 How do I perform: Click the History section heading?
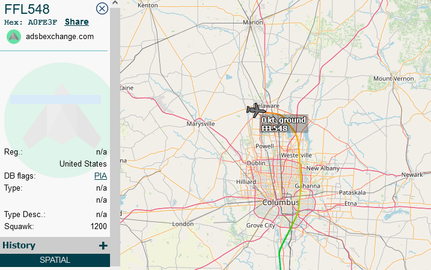19,245
